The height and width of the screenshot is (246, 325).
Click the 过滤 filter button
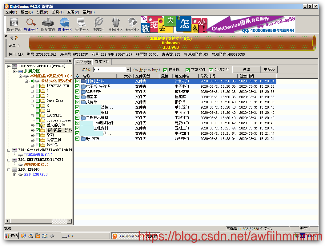246,69
